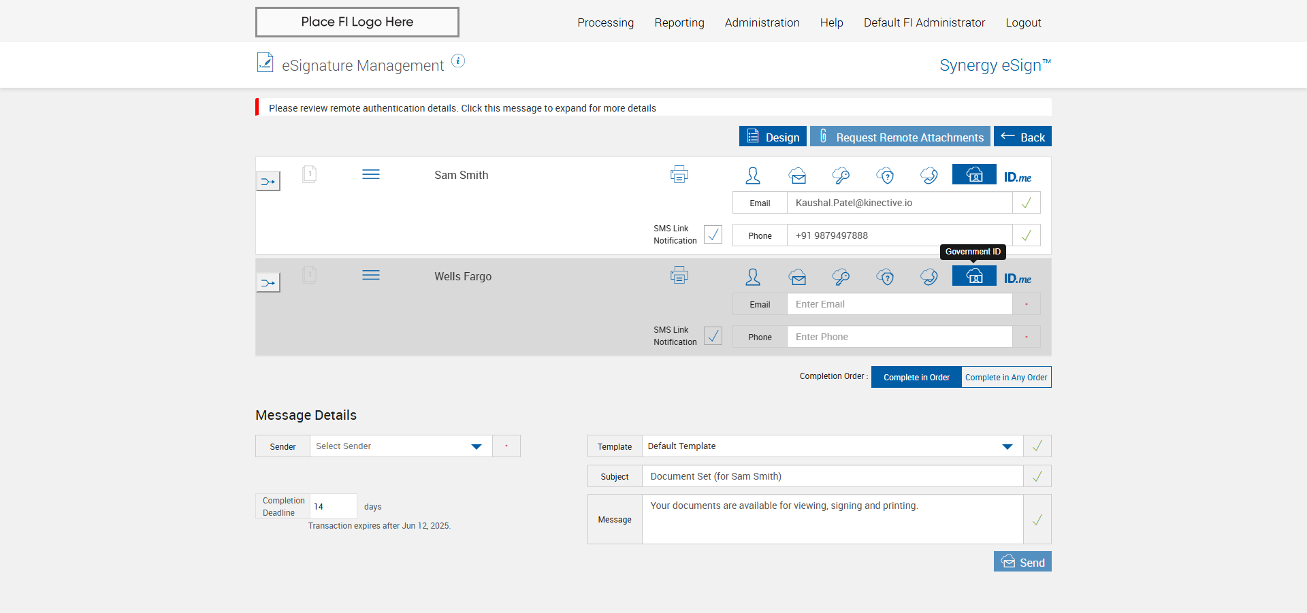Open the Select Sender dropdown
1307x613 pixels.
[401, 446]
